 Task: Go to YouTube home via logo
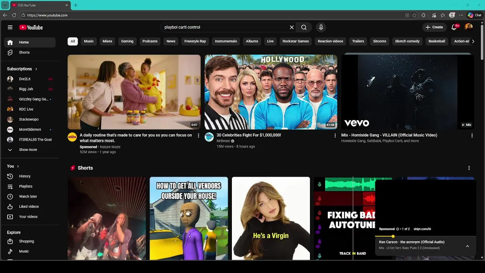click(x=31, y=27)
